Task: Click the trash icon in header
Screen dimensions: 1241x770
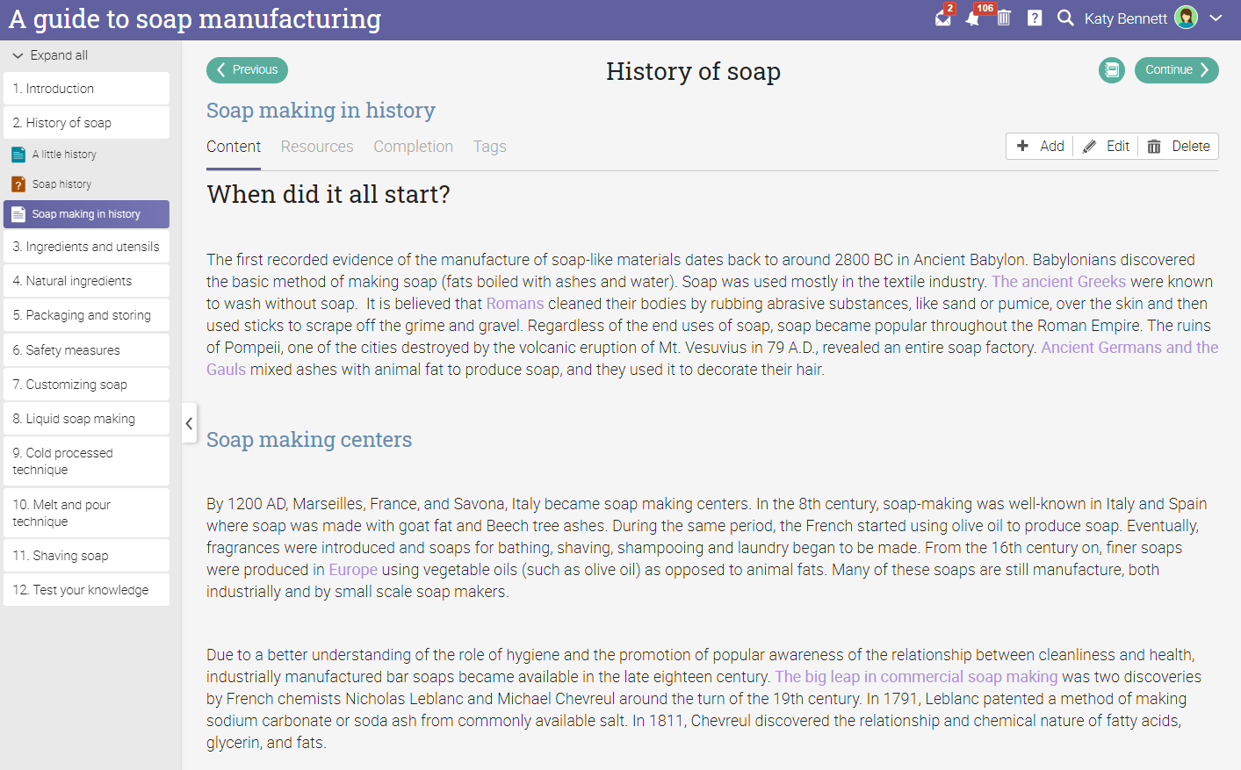Action: pyautogui.click(x=1004, y=18)
